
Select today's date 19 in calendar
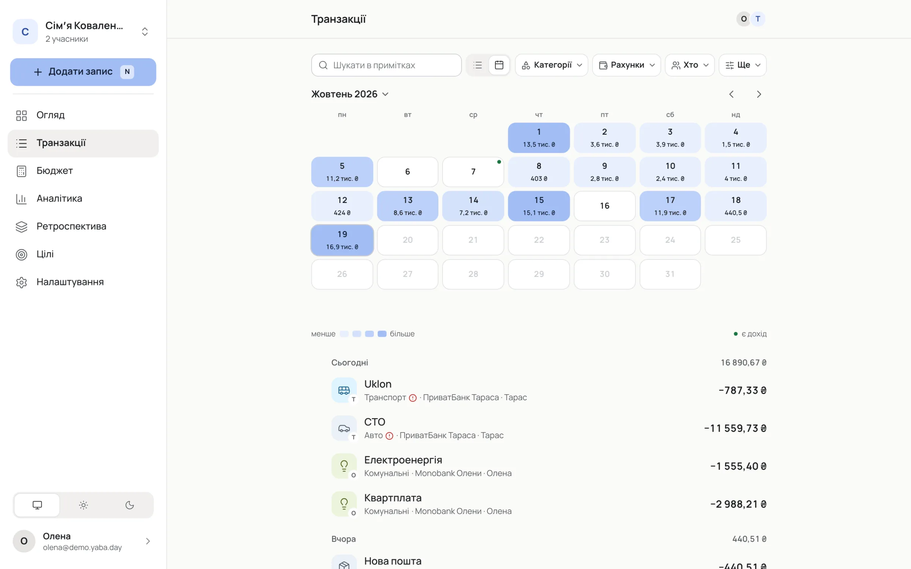click(x=342, y=240)
